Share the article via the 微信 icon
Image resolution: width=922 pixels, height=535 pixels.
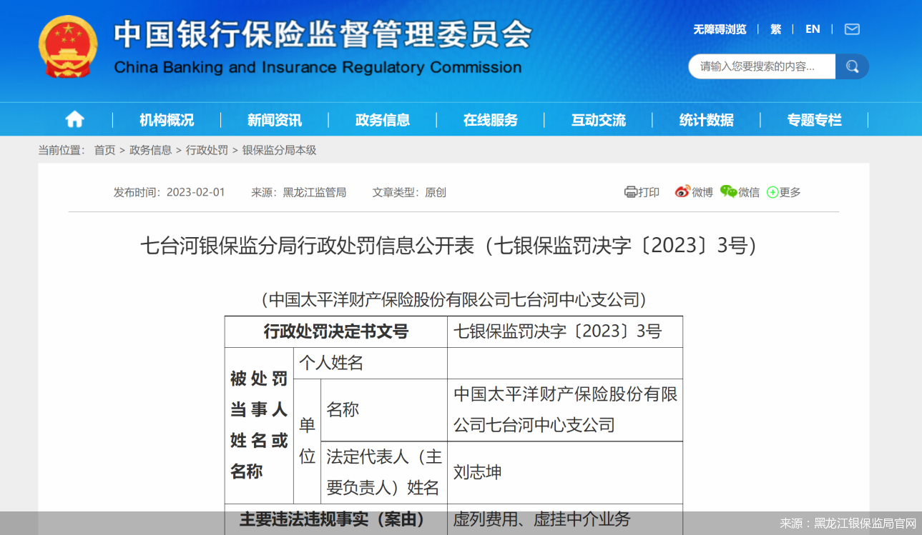point(740,191)
